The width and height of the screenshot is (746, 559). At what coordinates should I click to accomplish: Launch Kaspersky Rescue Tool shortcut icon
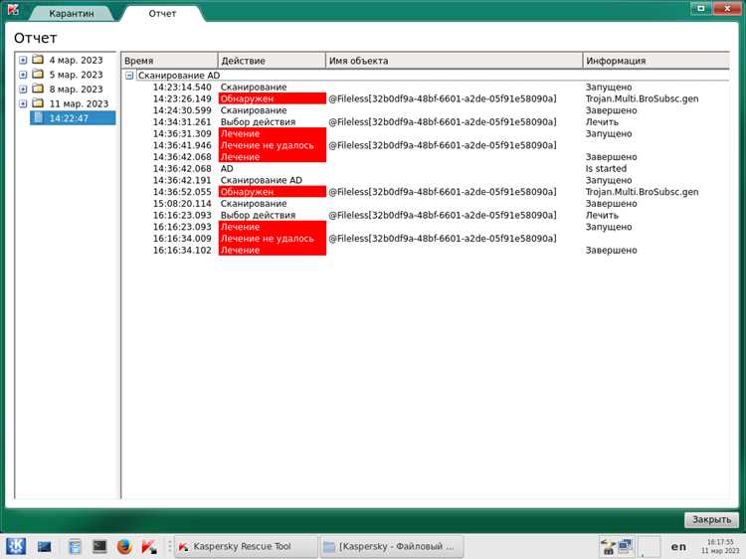click(x=149, y=547)
